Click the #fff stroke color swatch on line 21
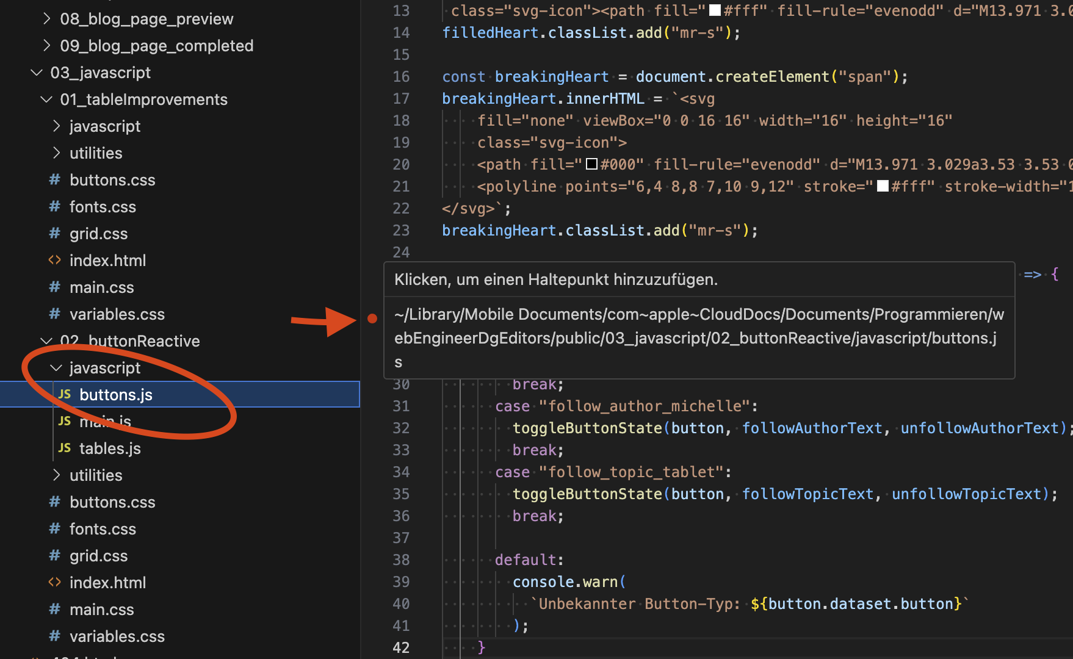Viewport: 1073px width, 659px height. [x=883, y=186]
